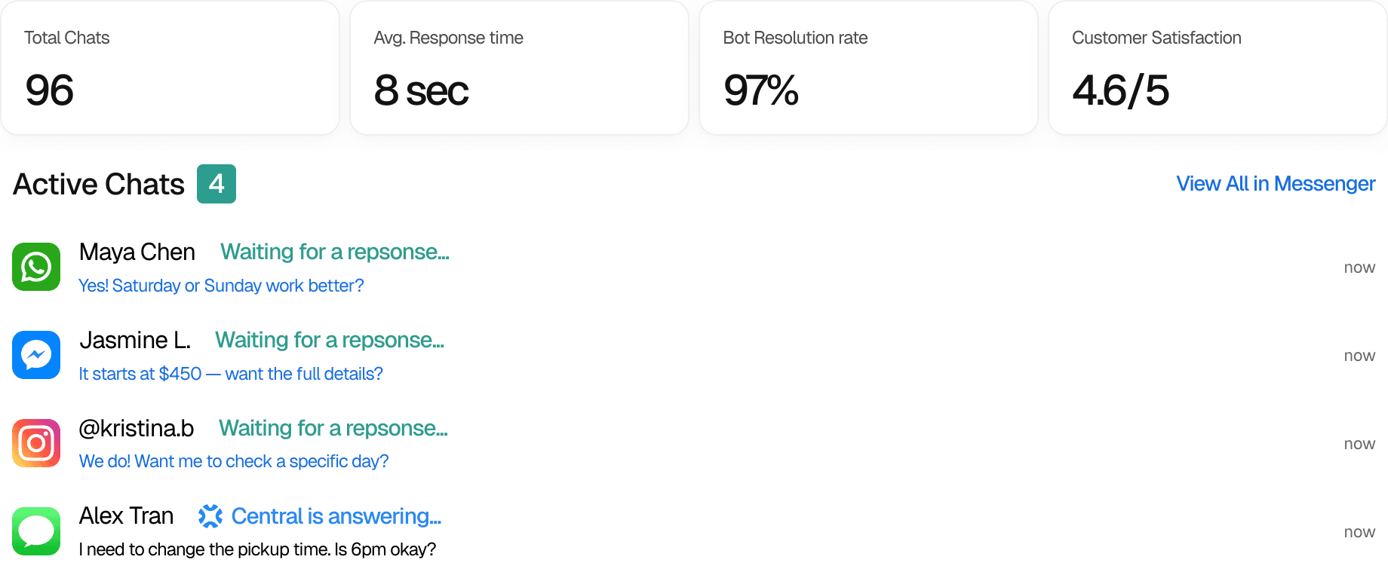Open Alex Tran's conversation name
1388x575 pixels.
(127, 516)
